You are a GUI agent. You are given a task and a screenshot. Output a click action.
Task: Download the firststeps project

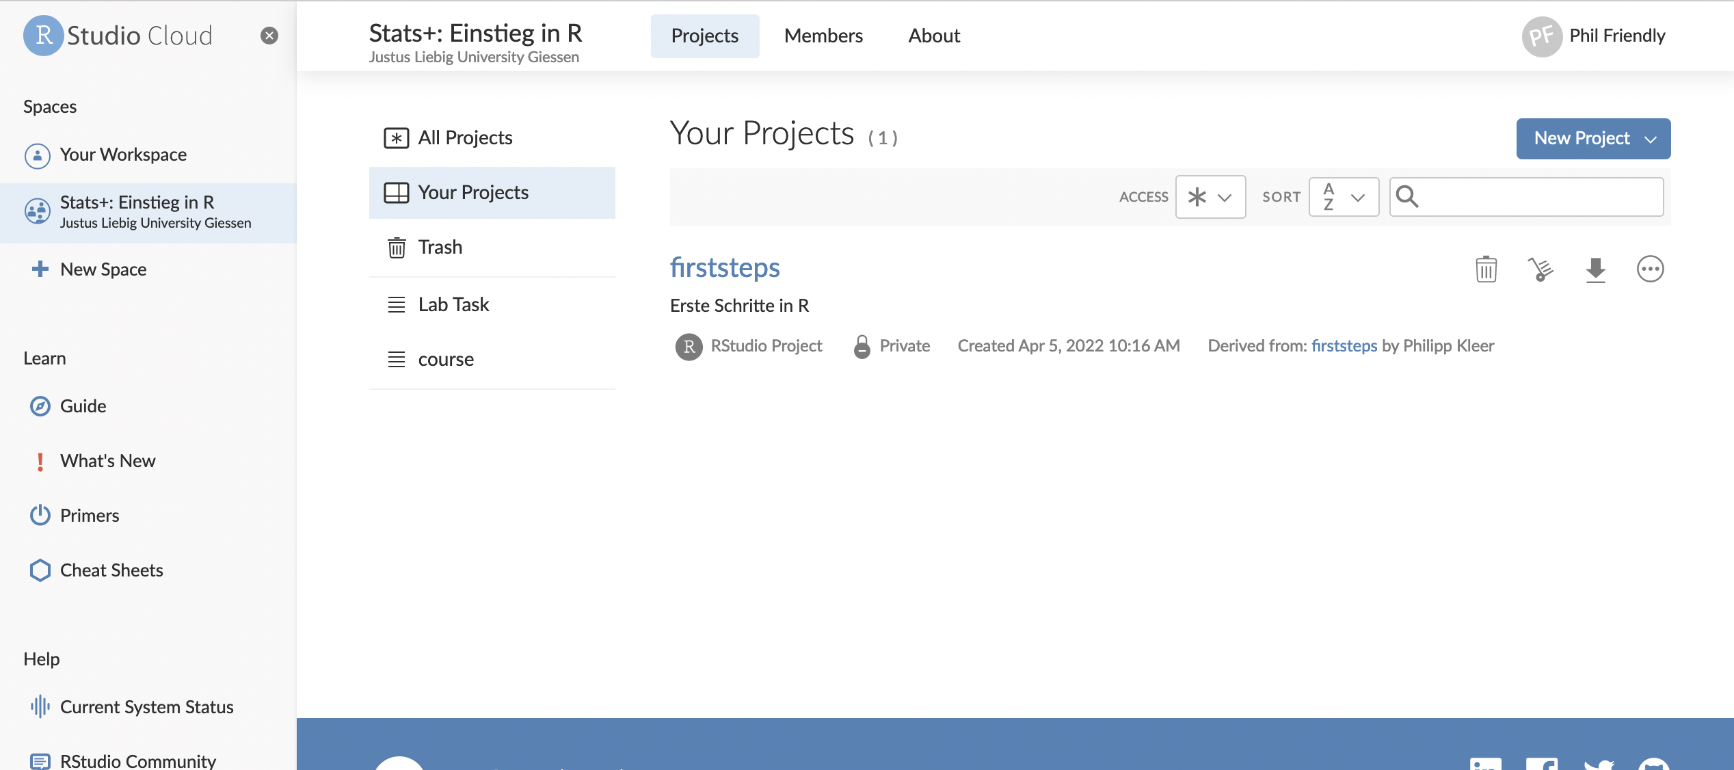pyautogui.click(x=1595, y=269)
